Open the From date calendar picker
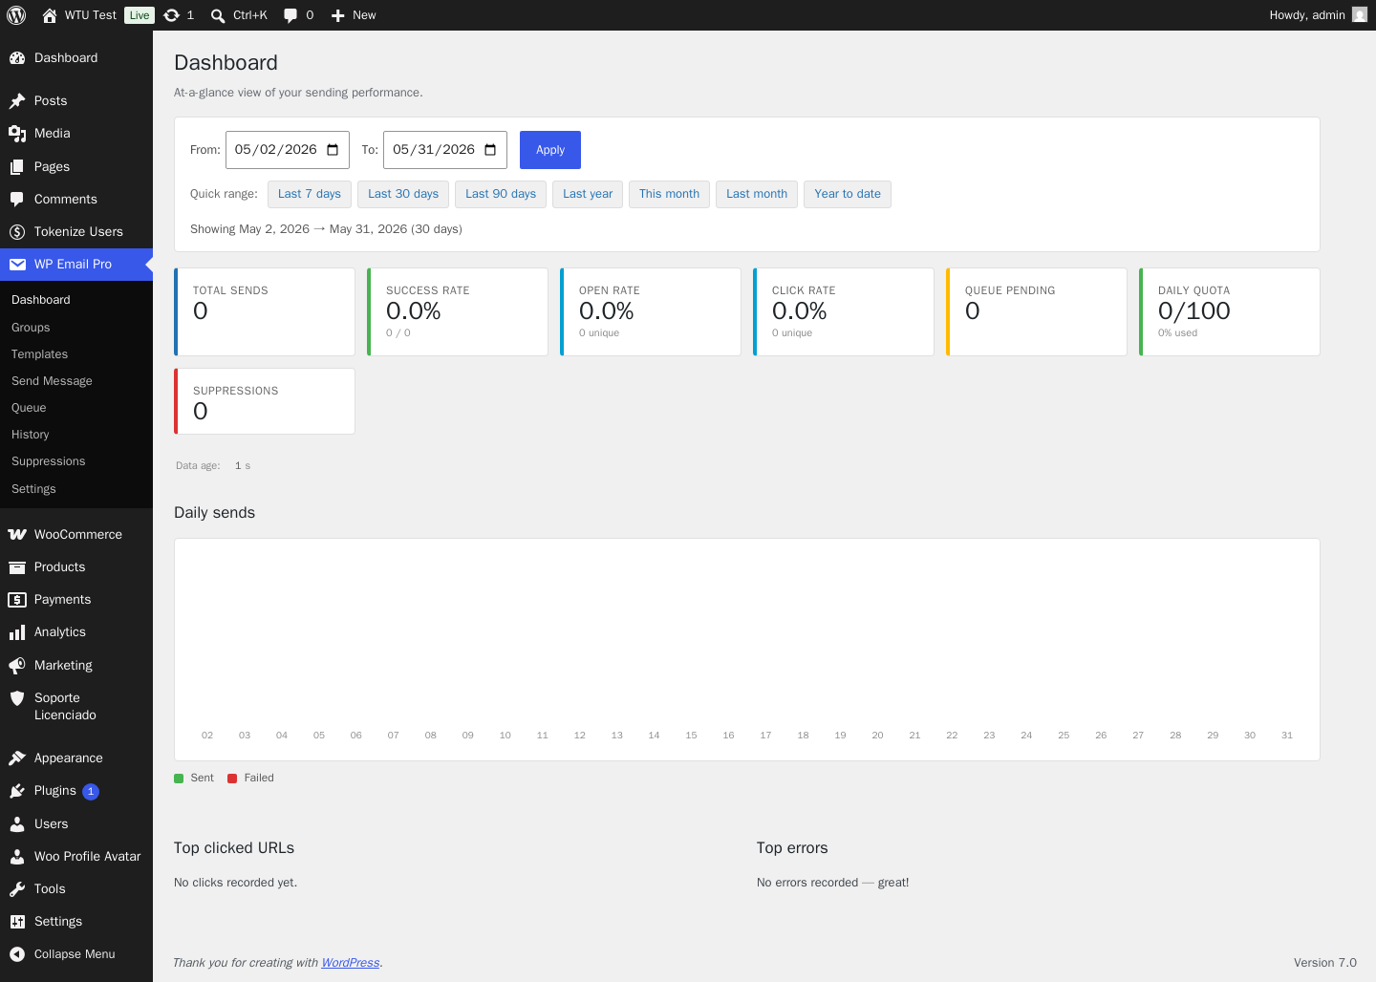 tap(333, 150)
